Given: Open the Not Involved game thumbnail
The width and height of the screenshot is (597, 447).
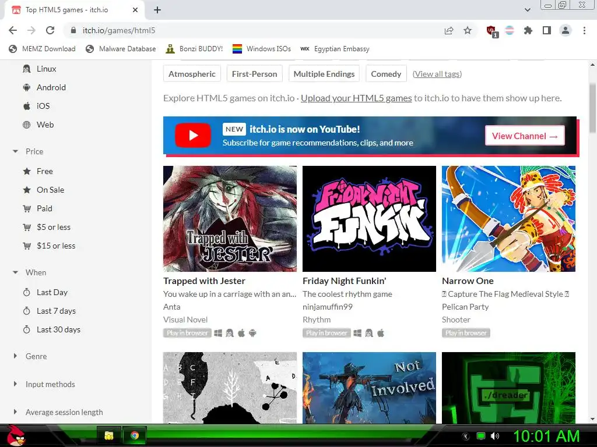Looking at the screenshot, I should [x=369, y=388].
